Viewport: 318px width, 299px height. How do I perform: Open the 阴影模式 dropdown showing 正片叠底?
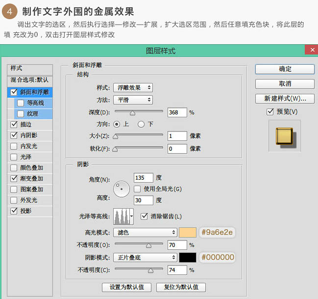[x=145, y=258]
